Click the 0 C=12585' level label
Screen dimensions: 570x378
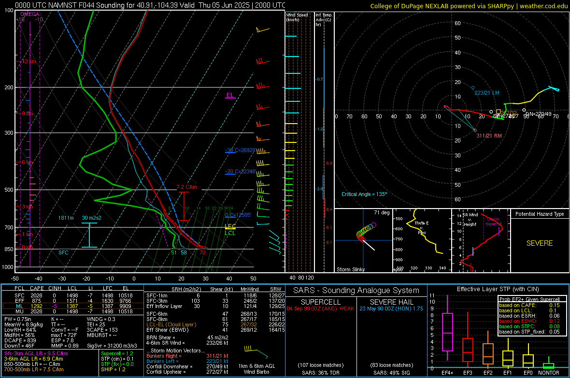click(238, 215)
